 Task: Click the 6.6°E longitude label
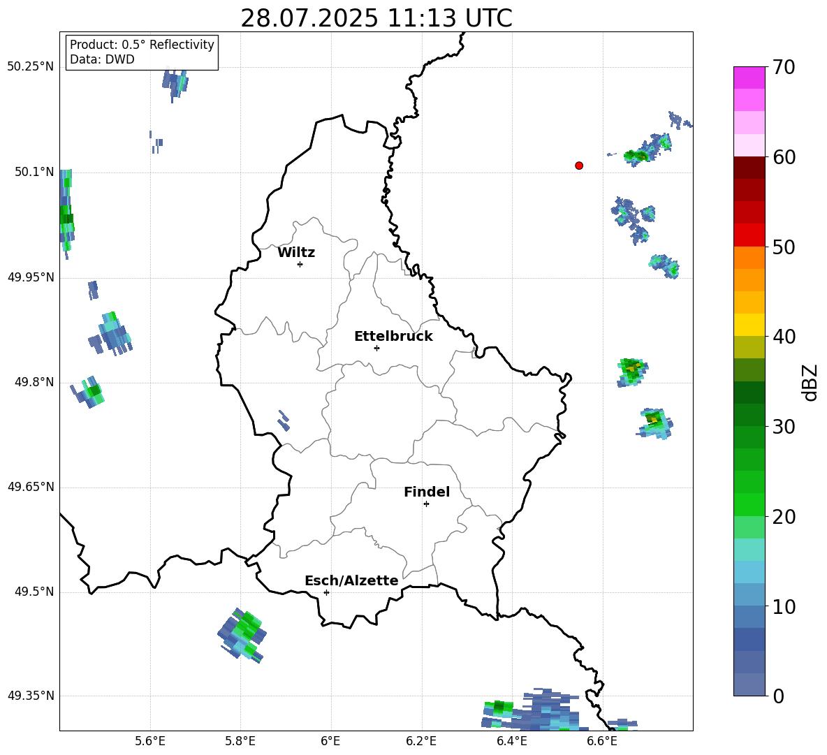[x=602, y=741]
